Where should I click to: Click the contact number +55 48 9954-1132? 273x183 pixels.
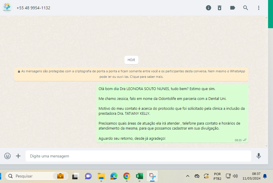click(33, 8)
